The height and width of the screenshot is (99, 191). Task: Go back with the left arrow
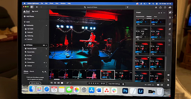point(37,7)
